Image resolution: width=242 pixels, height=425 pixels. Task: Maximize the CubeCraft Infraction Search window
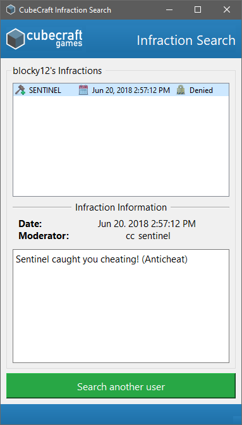pos(198,10)
